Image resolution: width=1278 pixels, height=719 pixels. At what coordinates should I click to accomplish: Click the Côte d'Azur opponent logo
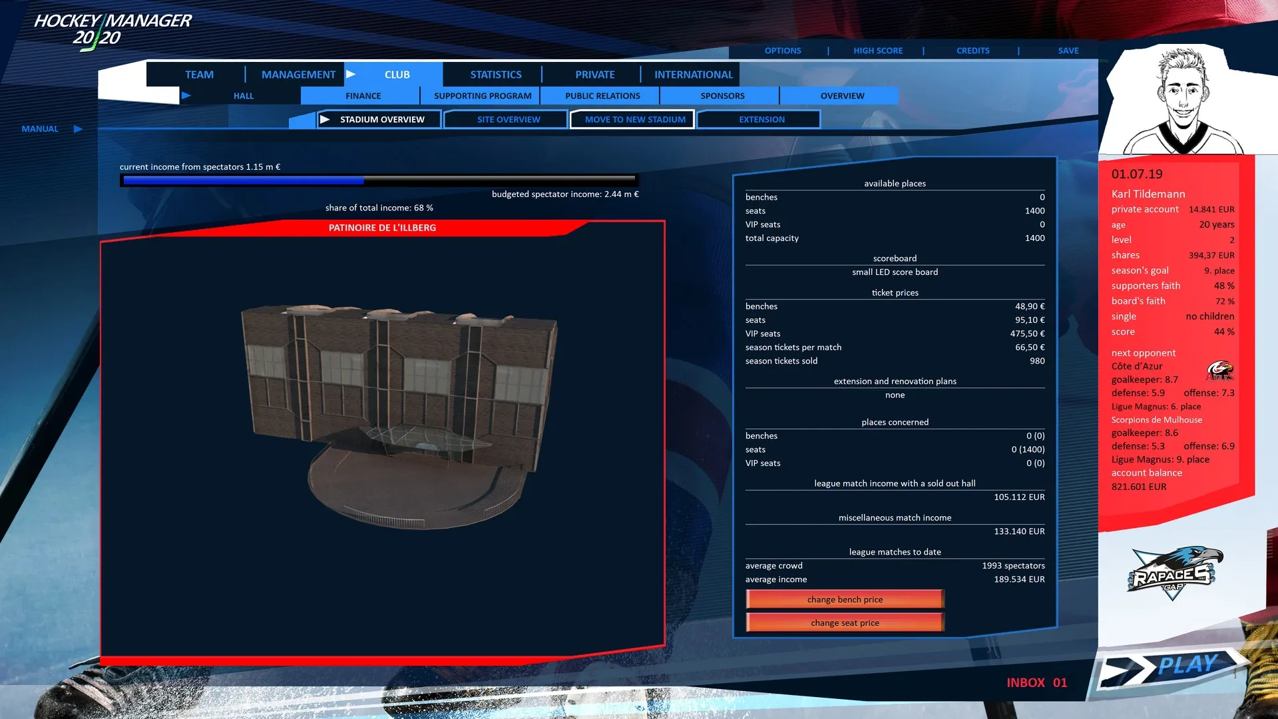click(1219, 371)
